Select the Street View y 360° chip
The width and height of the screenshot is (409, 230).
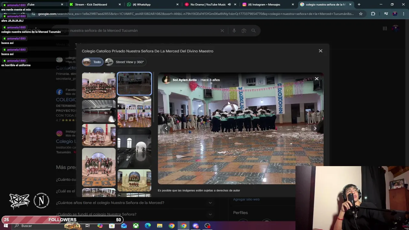point(126,62)
